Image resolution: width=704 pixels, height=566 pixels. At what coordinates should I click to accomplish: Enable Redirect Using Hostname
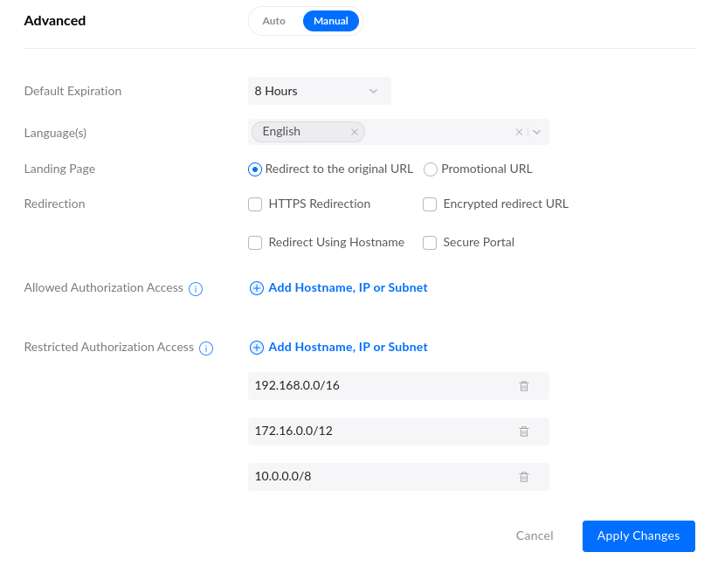[x=255, y=243]
